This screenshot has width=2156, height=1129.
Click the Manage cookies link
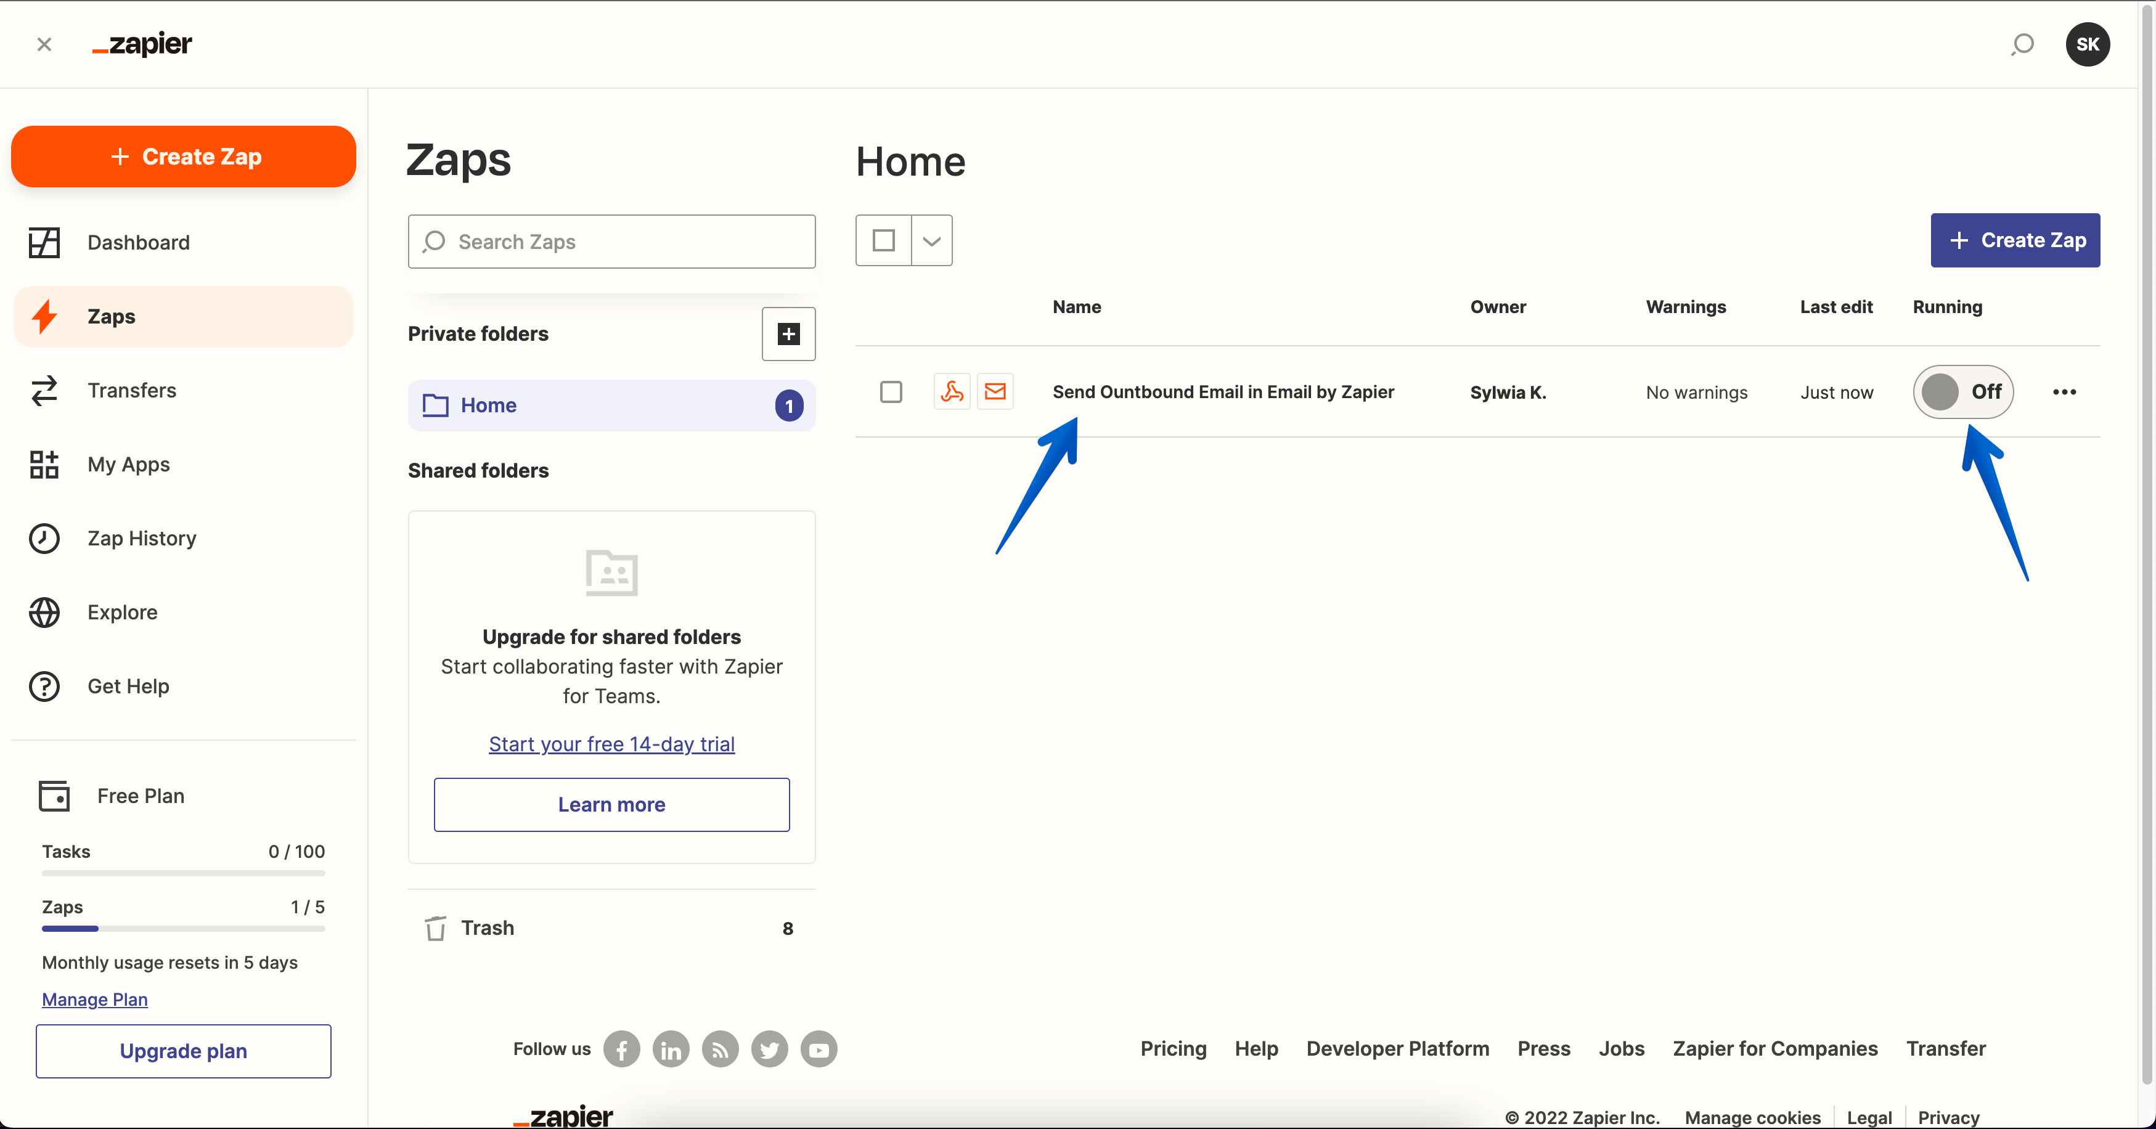click(x=1752, y=1117)
